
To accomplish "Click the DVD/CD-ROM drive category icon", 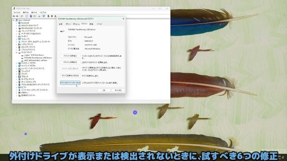I will (x=19, y=26).
